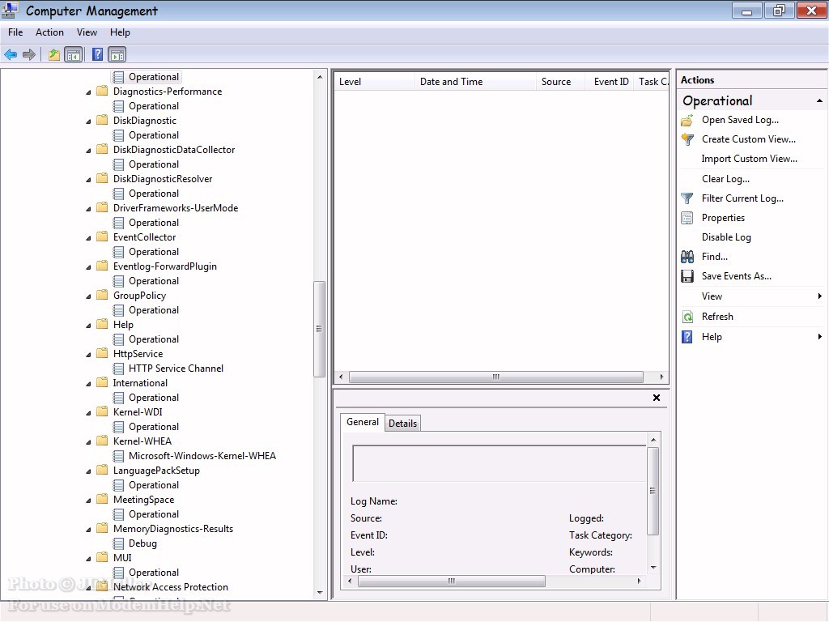
Task: Select Operational under DiskDiagnosticResolver
Action: (x=153, y=194)
